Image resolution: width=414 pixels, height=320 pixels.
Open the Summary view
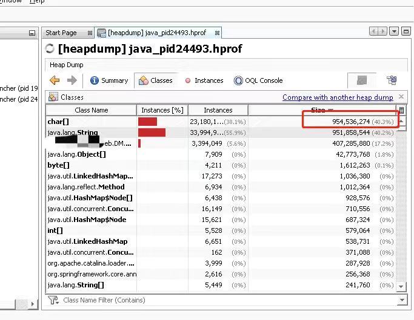click(x=109, y=80)
